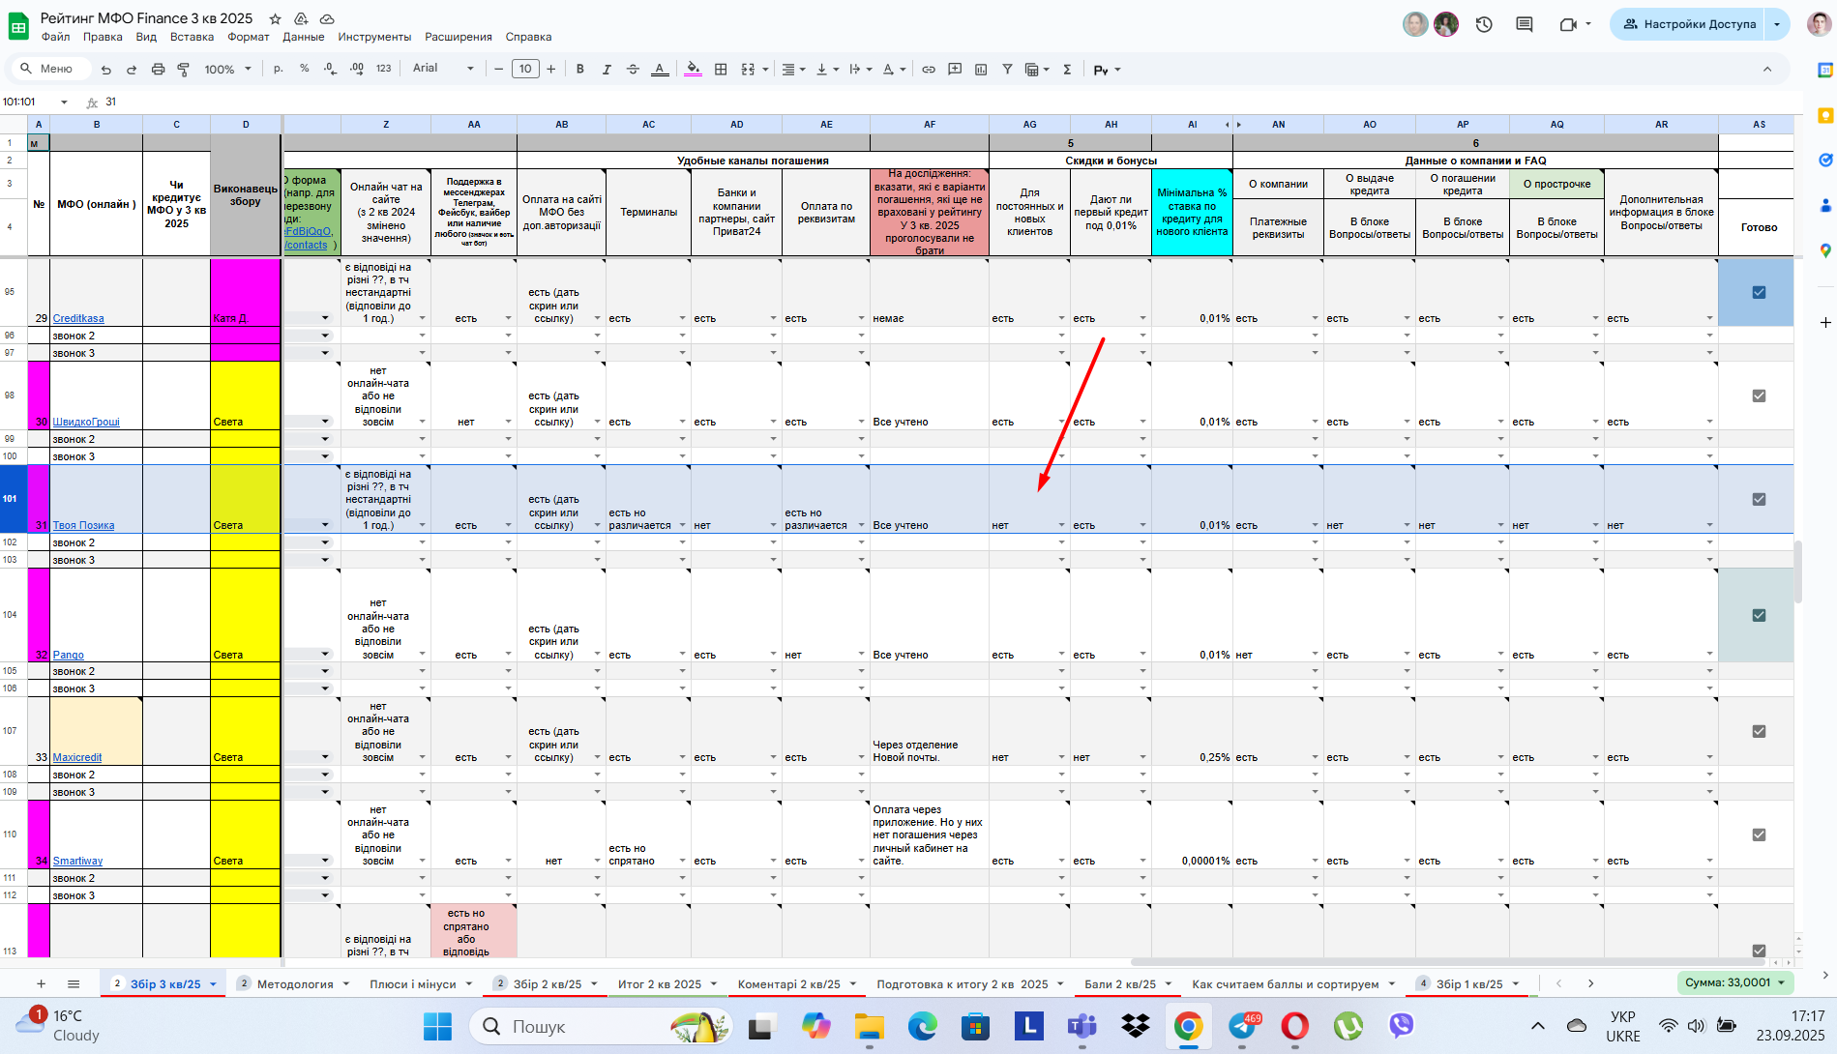Format as percent
The image size is (1837, 1054).
pos(304,69)
